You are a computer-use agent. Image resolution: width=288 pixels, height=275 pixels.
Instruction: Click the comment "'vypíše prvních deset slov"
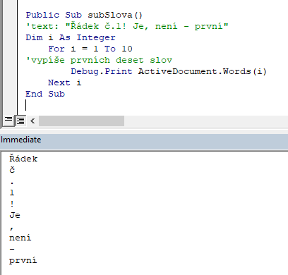[99, 60]
